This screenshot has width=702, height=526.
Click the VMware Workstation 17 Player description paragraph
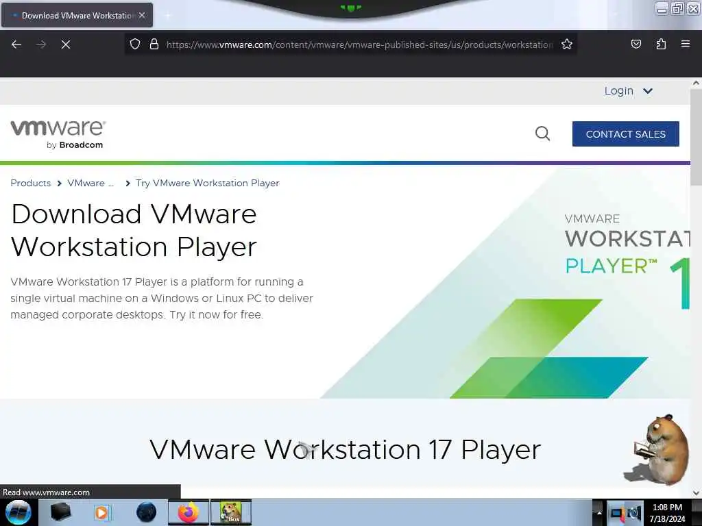point(162,299)
